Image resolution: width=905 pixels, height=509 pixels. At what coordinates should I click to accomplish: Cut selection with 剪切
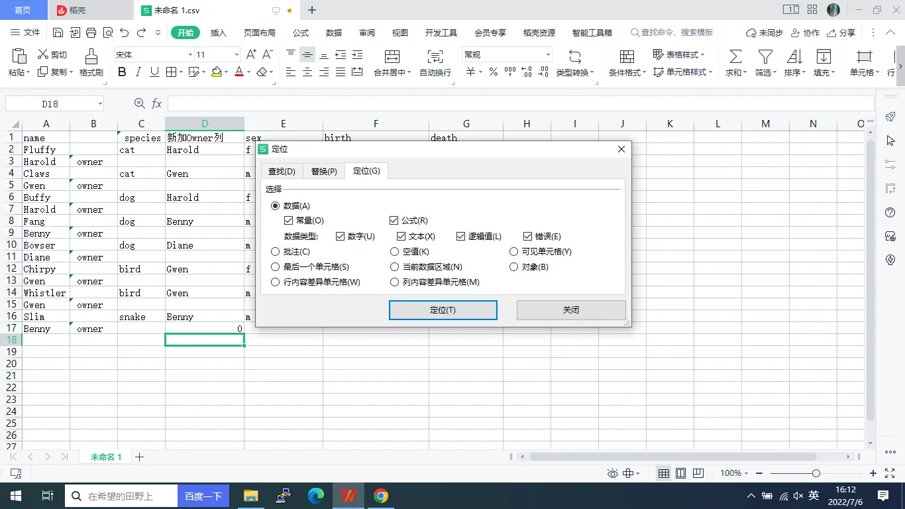52,55
